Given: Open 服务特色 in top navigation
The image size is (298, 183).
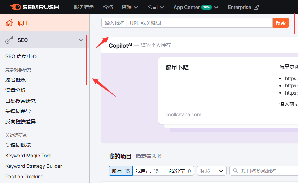Looking at the screenshot, I should [84, 8].
